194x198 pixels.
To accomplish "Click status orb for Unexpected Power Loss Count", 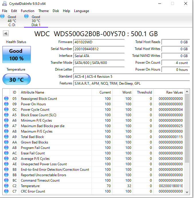I will (6, 164).
